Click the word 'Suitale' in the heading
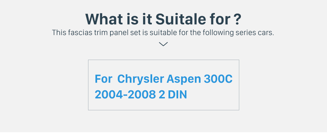 (181, 19)
